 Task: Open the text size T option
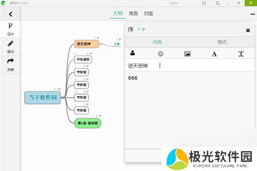pos(241,54)
